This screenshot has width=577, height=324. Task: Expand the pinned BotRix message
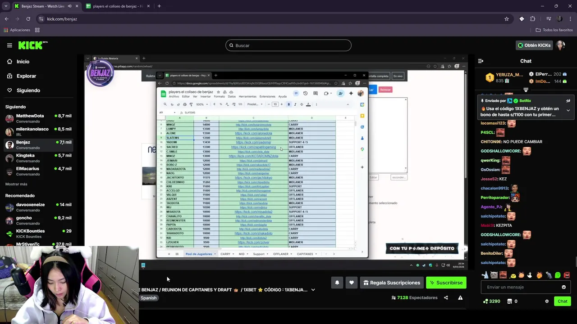[568, 110]
